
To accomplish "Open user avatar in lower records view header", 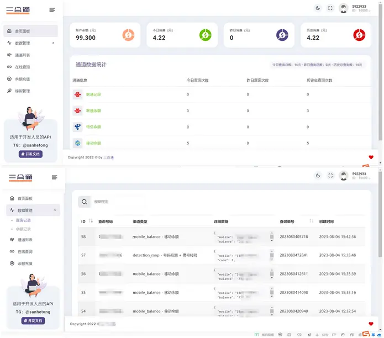I will 343,176.
